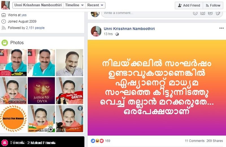Open the 'yes' workplace link
Image resolution: width=226 pixels, height=147 pixels.
(24, 15)
